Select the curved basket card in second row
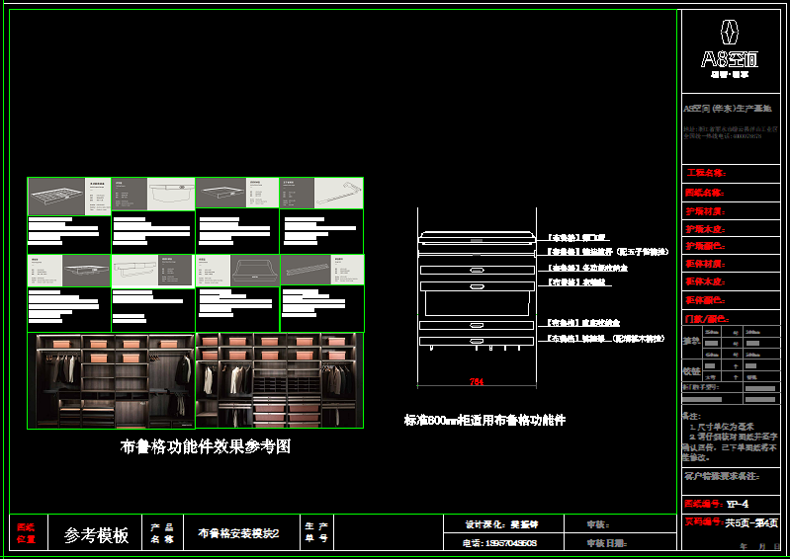Screen dimensions: 790x559 point(237,270)
